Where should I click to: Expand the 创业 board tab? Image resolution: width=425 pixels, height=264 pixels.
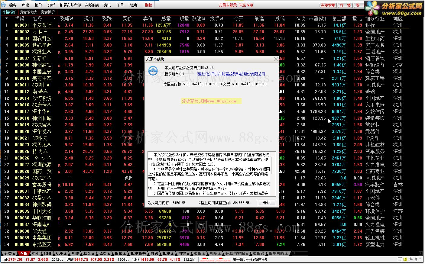(48, 253)
